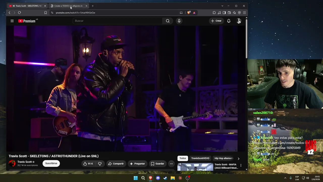Open Travis Scott MAFIA suggested video thumbnail
Viewport: 323px width, 182px height.
point(195,167)
